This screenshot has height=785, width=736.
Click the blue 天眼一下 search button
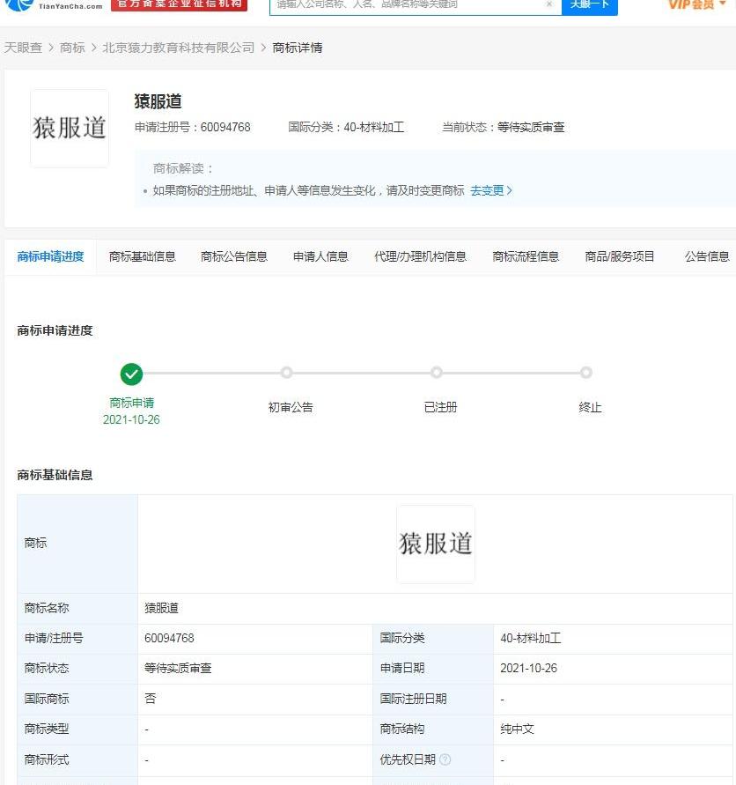tap(589, 6)
